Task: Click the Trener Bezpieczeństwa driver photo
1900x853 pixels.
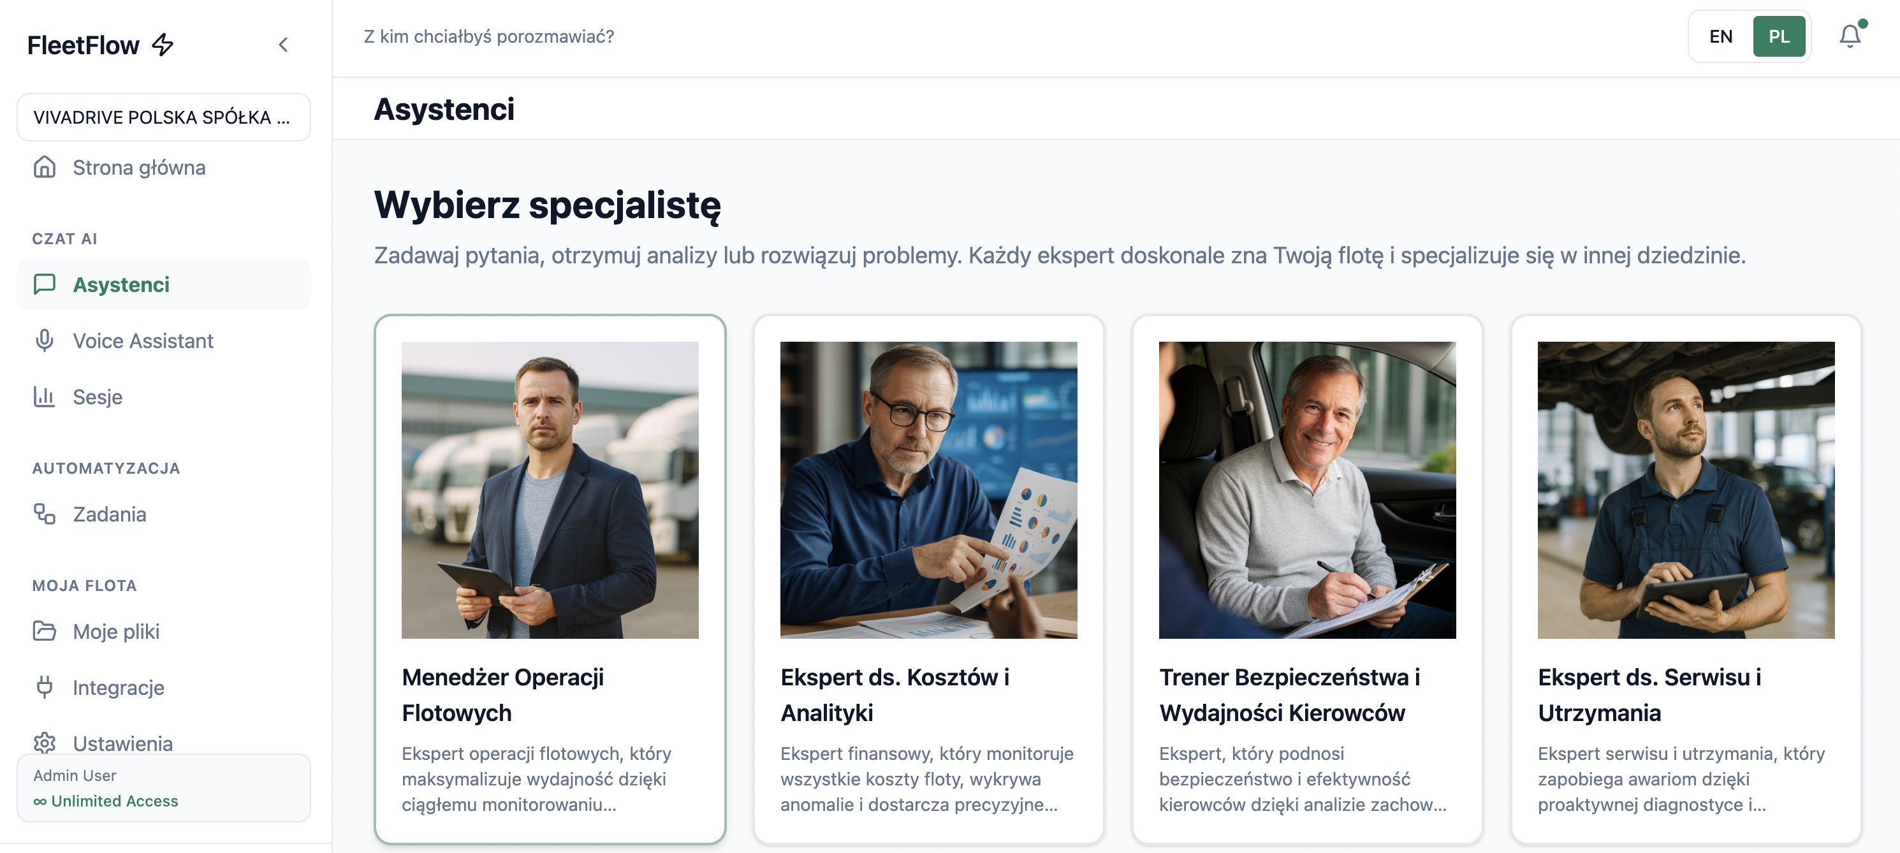Action: point(1307,490)
